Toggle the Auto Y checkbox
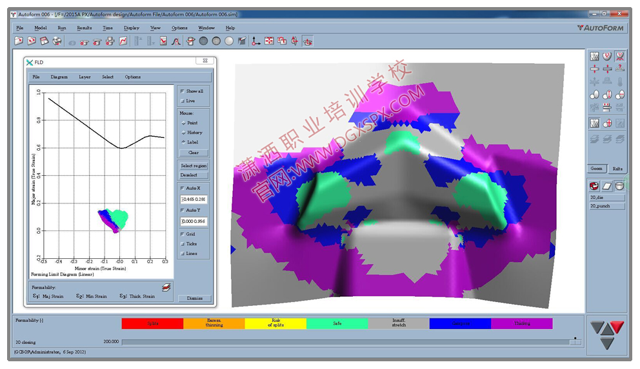 click(183, 210)
